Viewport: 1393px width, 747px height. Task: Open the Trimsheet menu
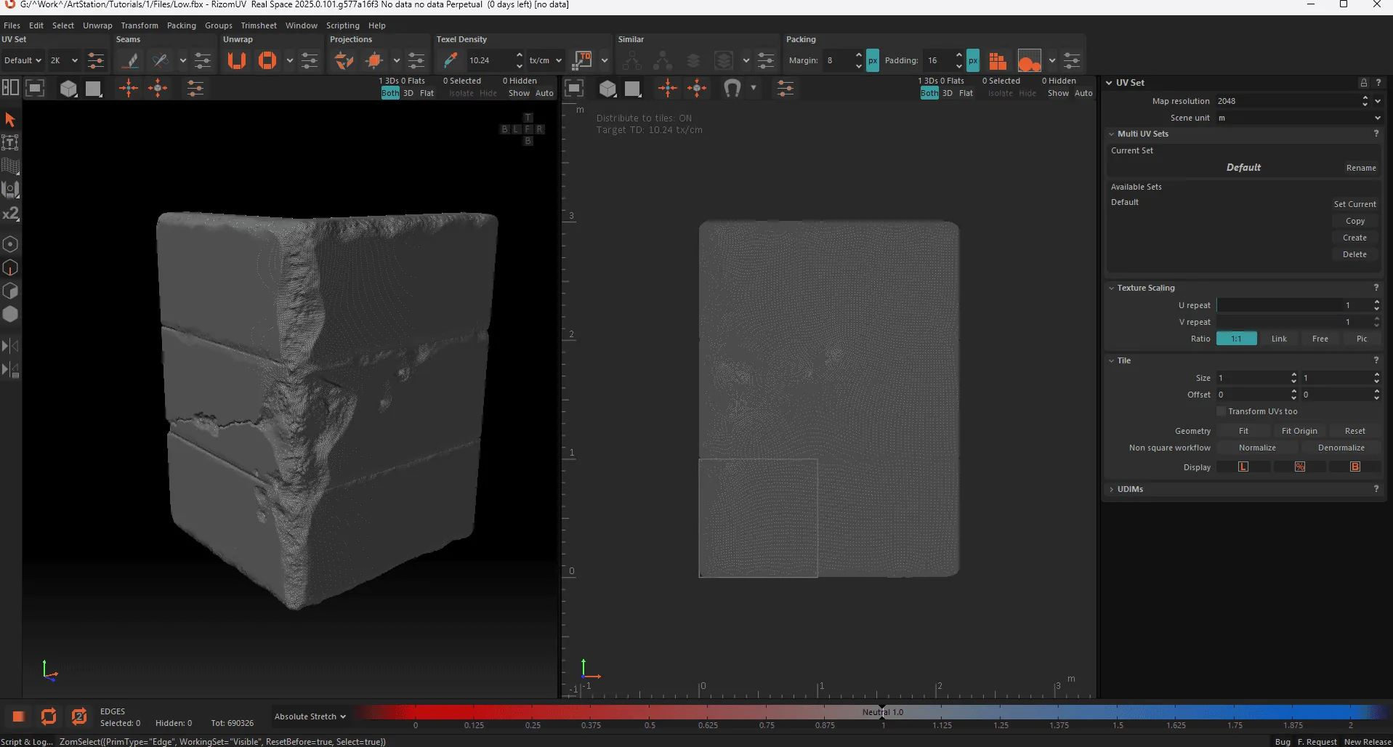pyautogui.click(x=259, y=25)
